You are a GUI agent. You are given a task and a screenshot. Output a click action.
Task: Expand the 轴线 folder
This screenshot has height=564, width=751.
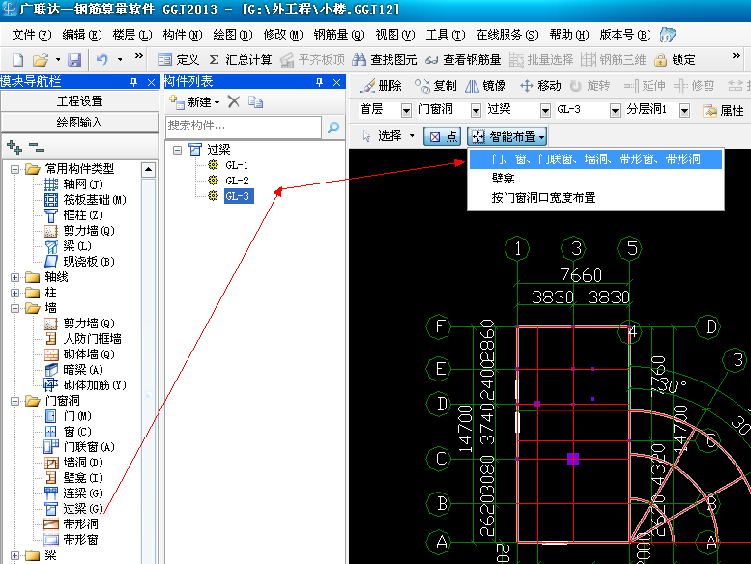[14, 277]
